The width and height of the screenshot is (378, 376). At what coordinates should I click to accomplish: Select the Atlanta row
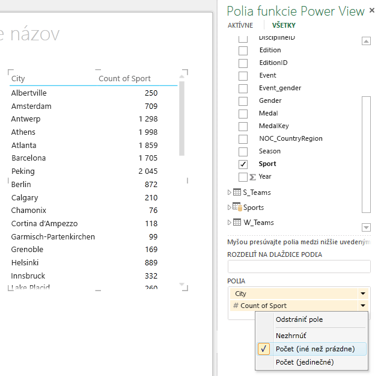[x=84, y=145]
